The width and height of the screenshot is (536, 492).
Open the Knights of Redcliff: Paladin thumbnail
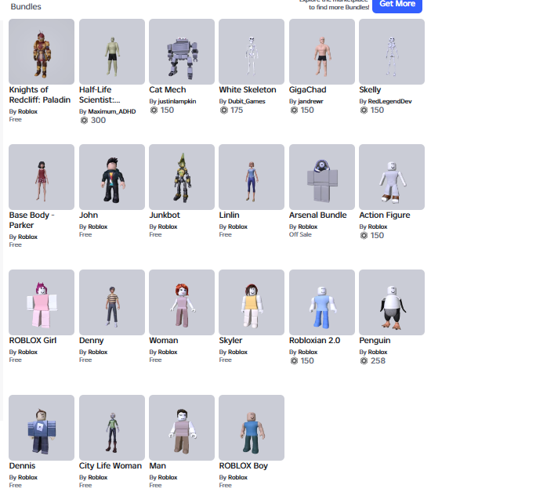tap(42, 52)
